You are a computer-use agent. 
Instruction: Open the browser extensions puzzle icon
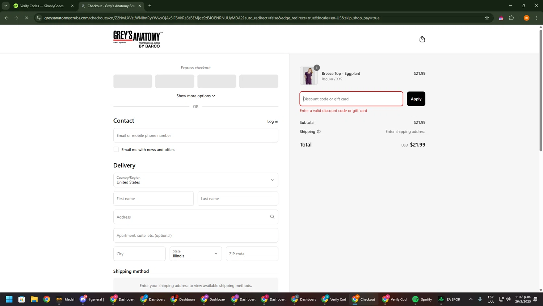512,18
